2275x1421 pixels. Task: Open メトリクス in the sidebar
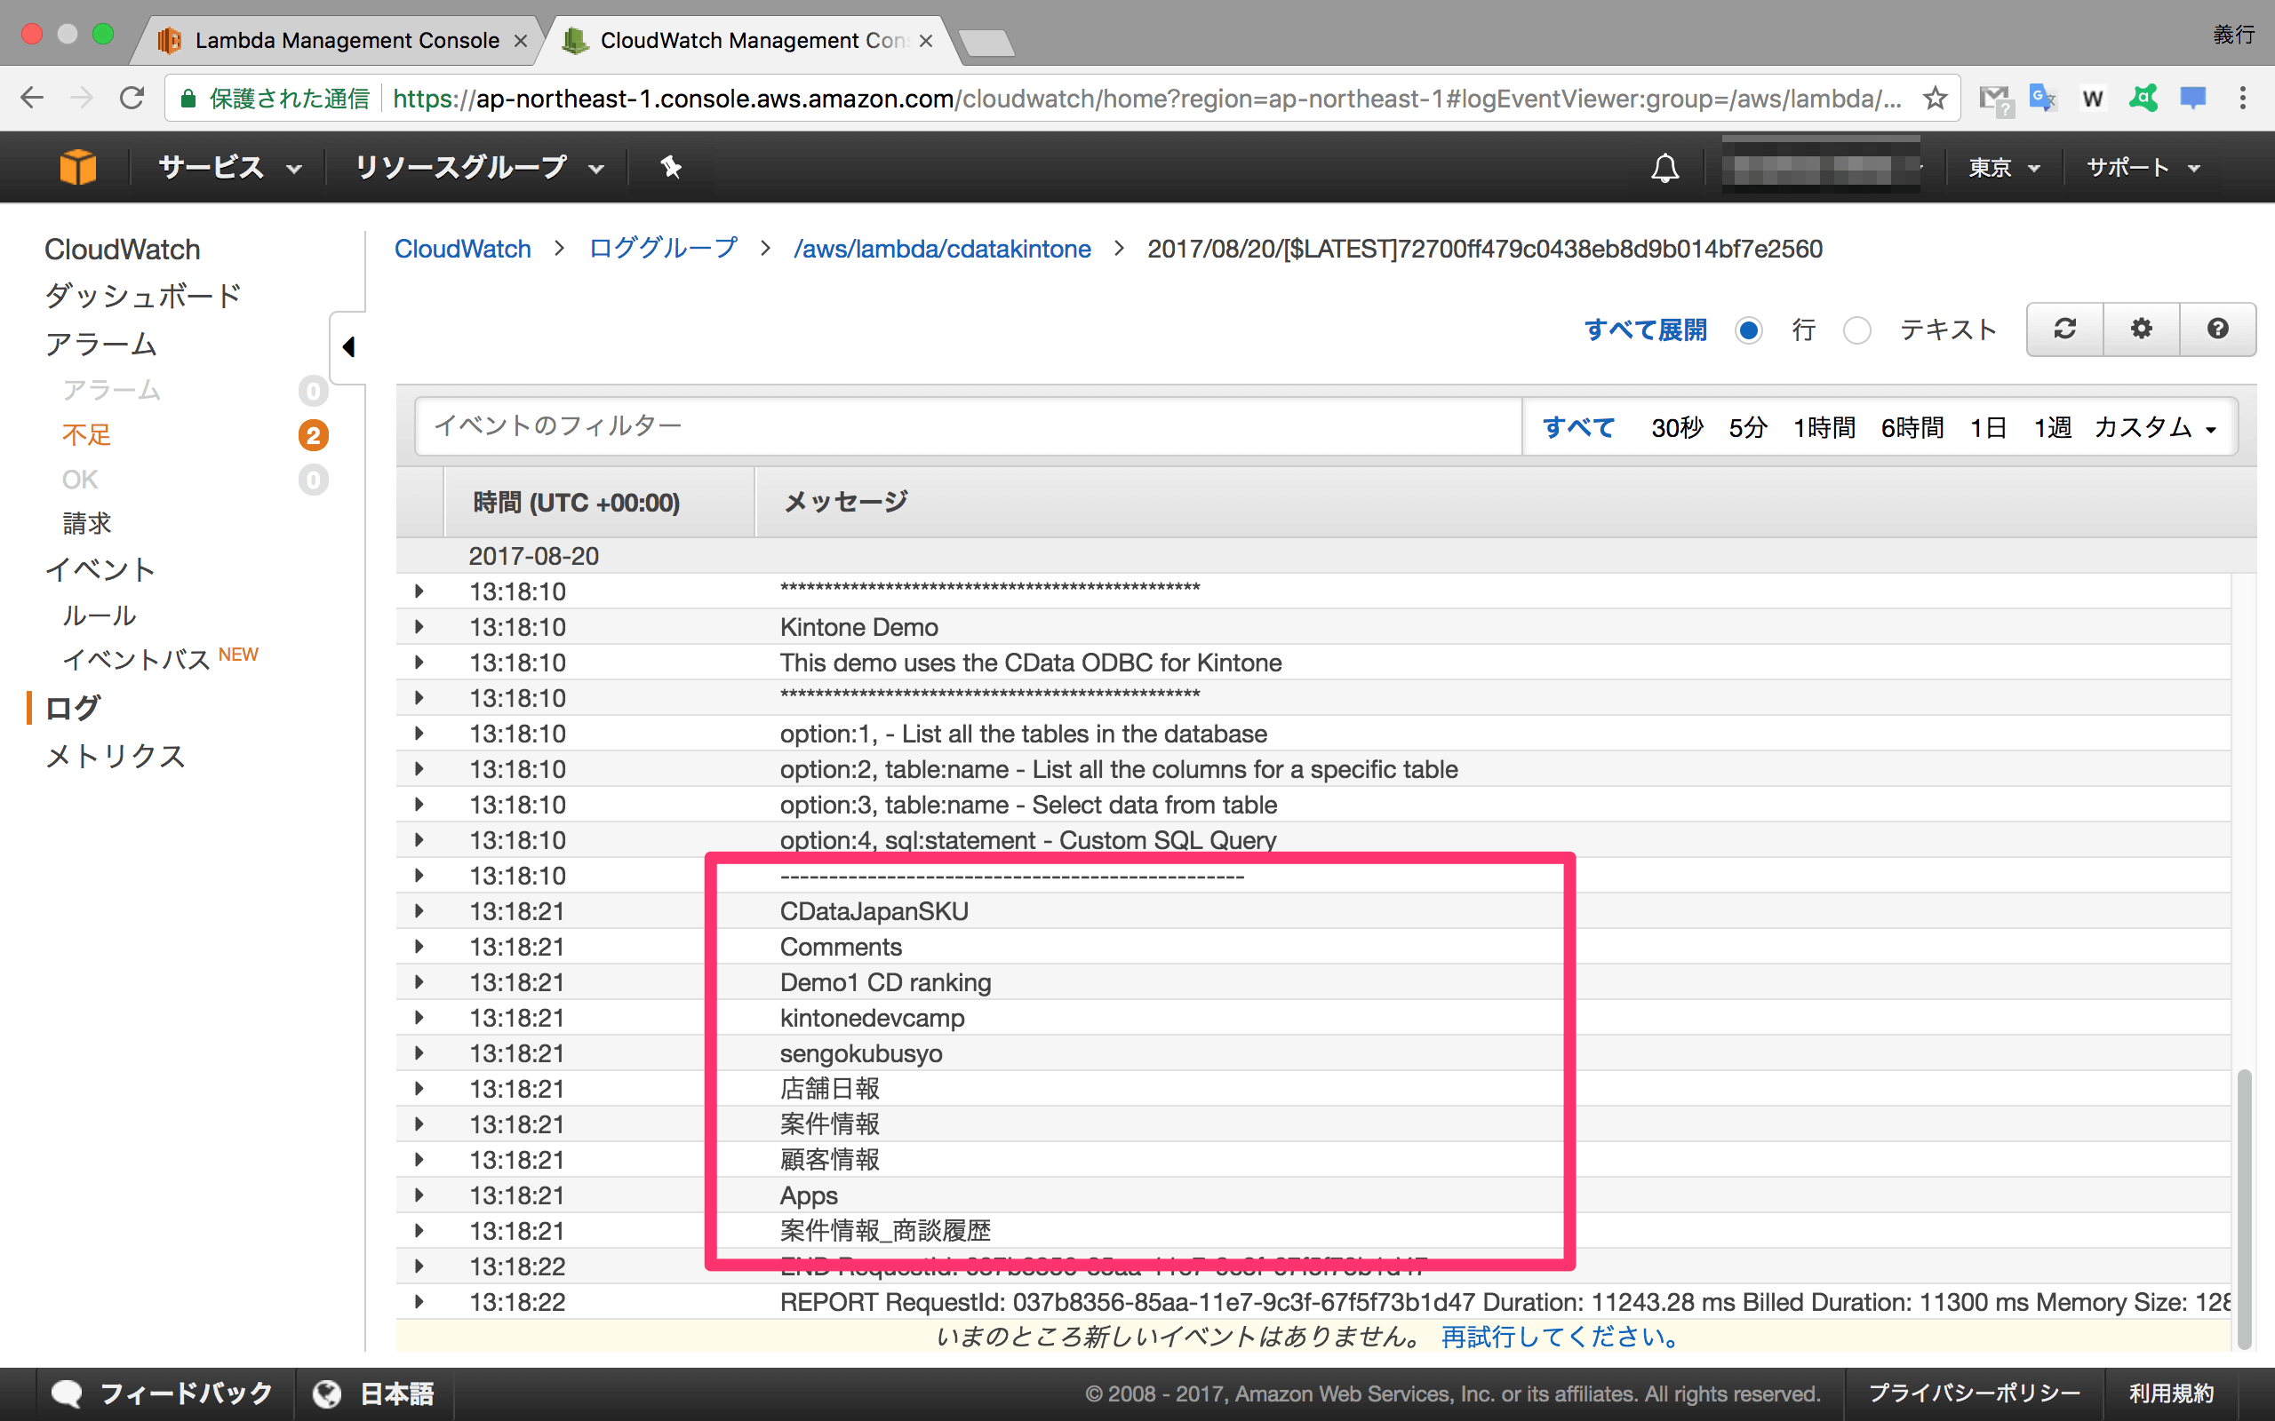point(115,756)
